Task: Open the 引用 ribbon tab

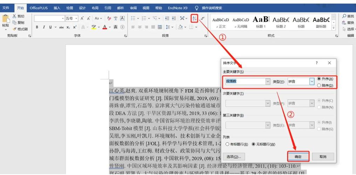Action: (x=108, y=8)
